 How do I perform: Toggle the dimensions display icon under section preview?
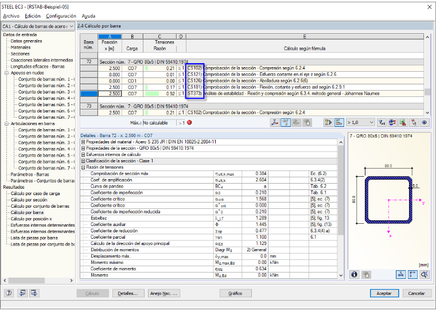pyautogui.click(x=412, y=274)
